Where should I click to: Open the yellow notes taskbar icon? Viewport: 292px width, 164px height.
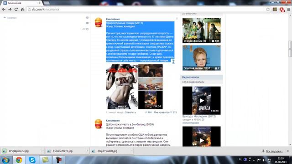pyautogui.click(x=45, y=160)
